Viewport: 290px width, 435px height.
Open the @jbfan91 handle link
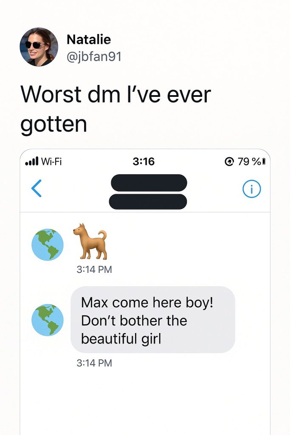[x=94, y=56]
